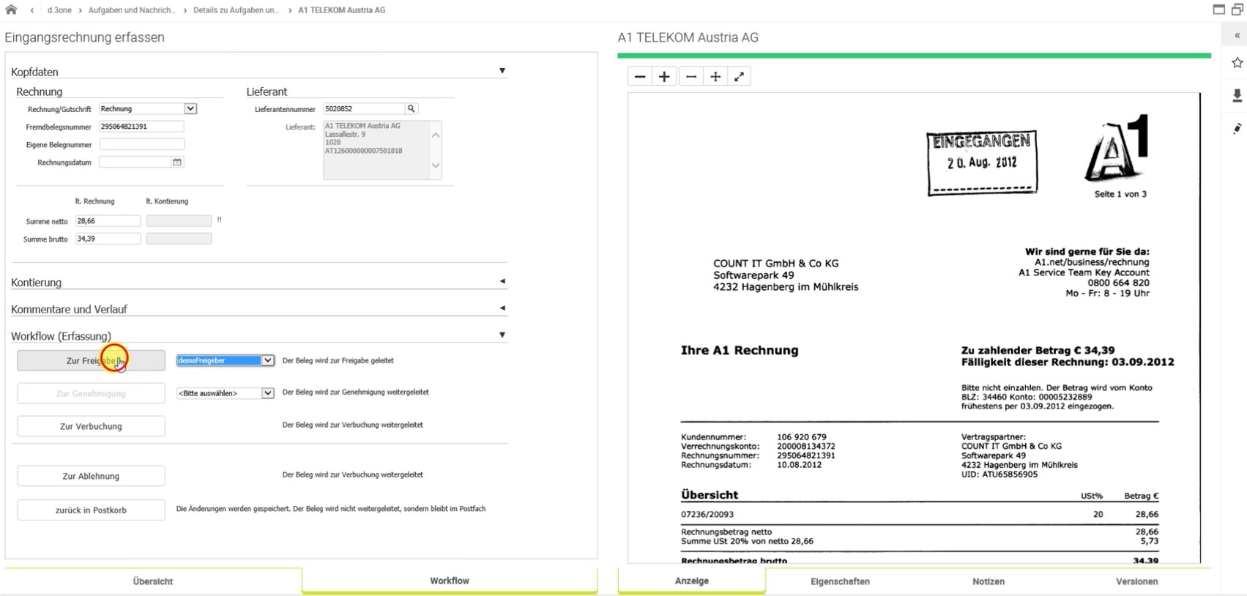Click the Lieferantennummer input field
Screen dimensions: 1247x596
364,109
